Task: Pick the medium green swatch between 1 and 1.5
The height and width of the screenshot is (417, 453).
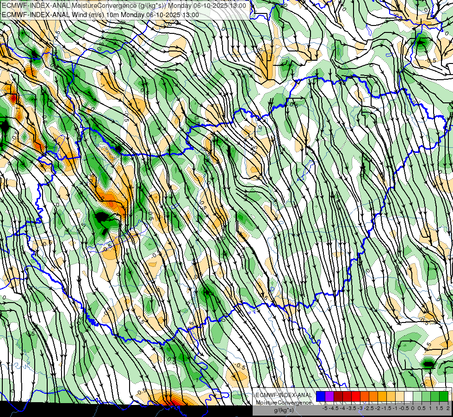Action: click(435, 397)
